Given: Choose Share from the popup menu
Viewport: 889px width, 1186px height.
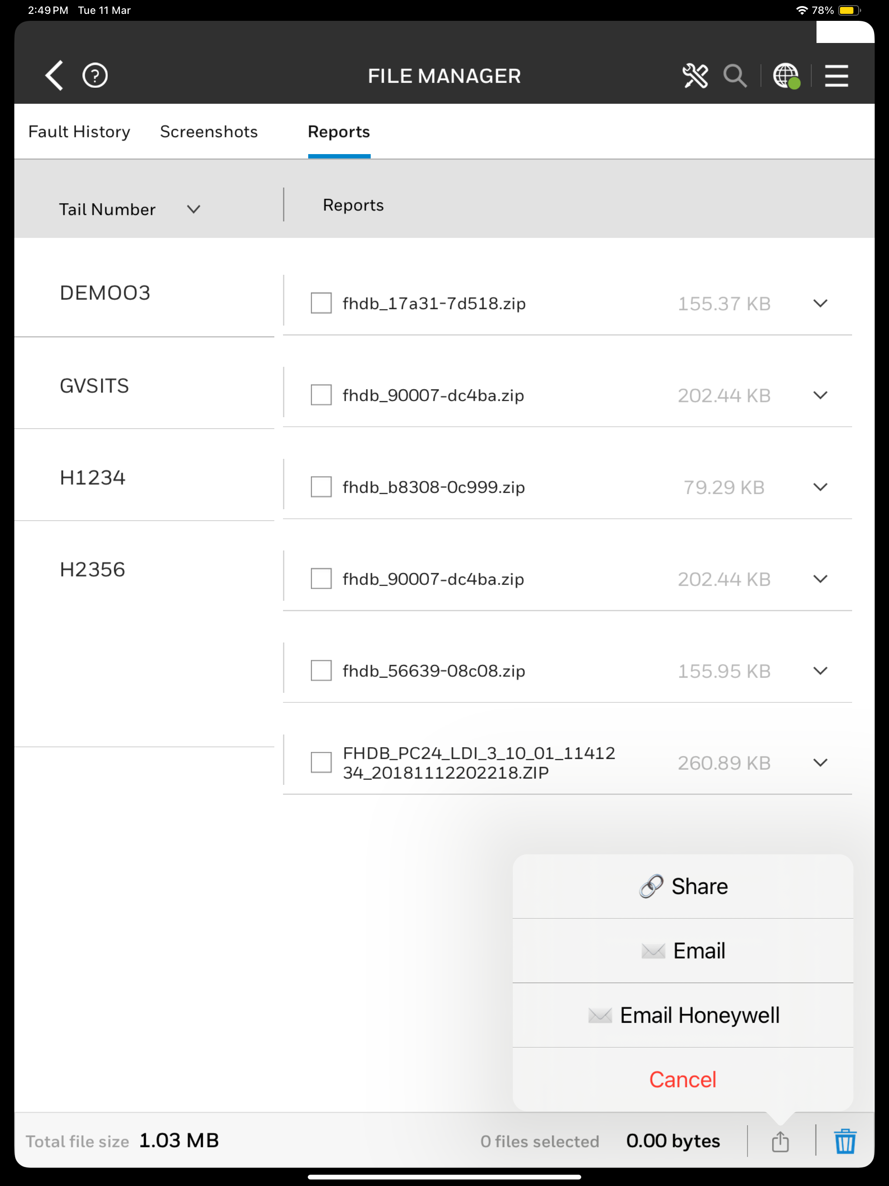Looking at the screenshot, I should 682,886.
